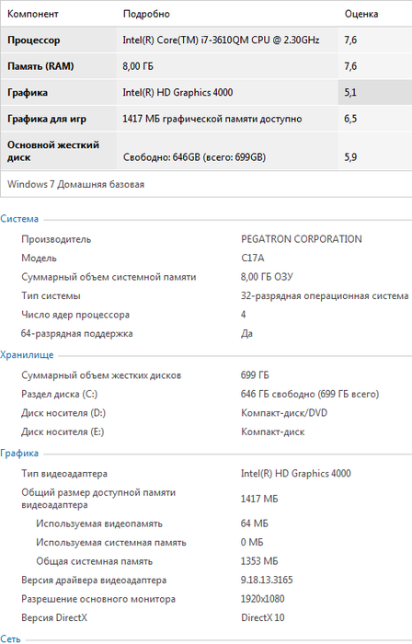Click the Память (RAM) row
This screenshot has width=412, height=644.
[x=206, y=66]
